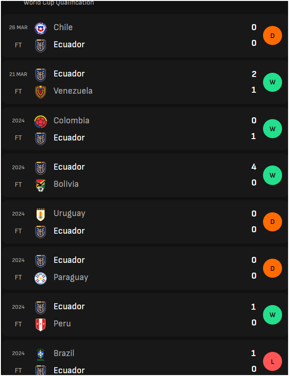Click the World Cup Qualification header

59,3
